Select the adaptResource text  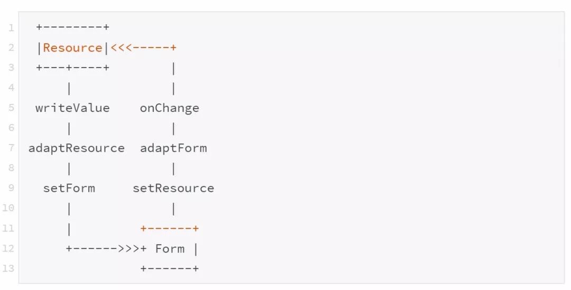tap(76, 148)
